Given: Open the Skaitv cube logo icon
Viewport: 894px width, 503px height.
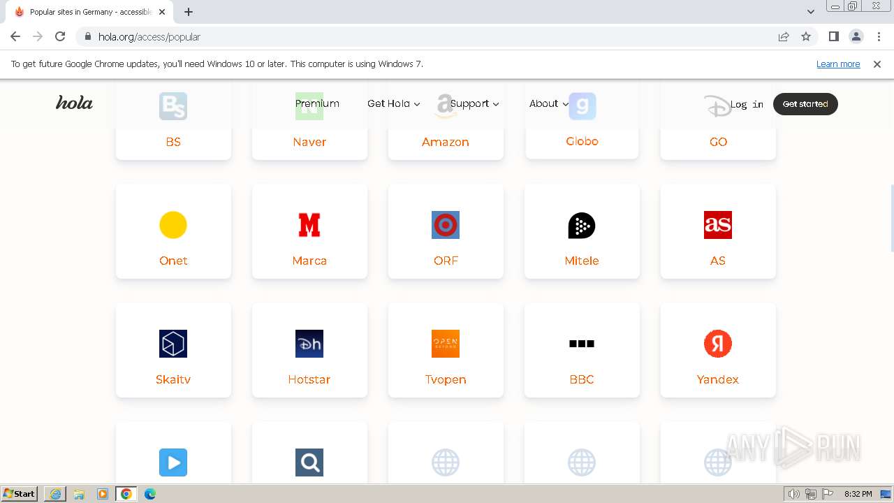Looking at the screenshot, I should [x=173, y=344].
